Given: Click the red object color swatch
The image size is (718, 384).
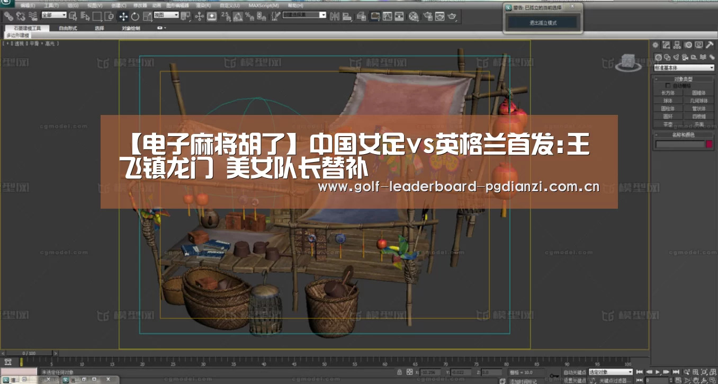Looking at the screenshot, I should (710, 144).
